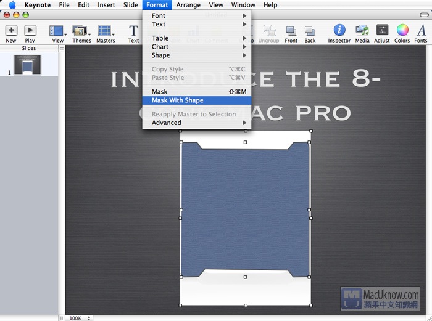Expand the Shape submenu
The height and width of the screenshot is (321, 432).
(x=197, y=55)
